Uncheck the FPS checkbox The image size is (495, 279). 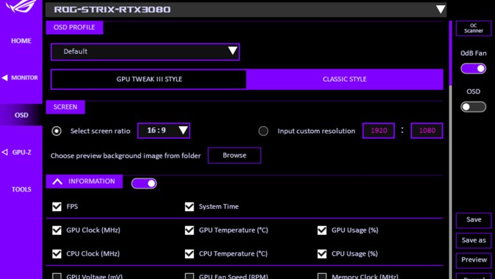(x=57, y=207)
